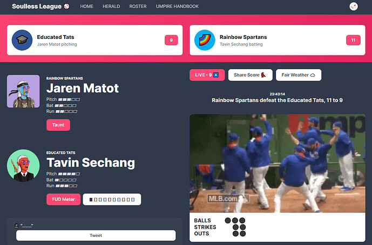372x245 pixels.
Task: Click the celebration video clip
Action: (x=278, y=164)
